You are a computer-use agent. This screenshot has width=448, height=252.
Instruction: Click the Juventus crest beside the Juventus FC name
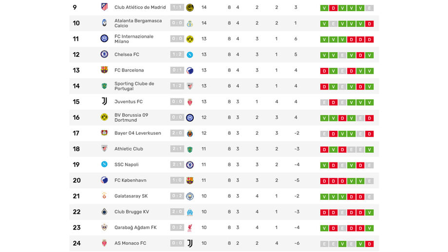click(x=104, y=102)
